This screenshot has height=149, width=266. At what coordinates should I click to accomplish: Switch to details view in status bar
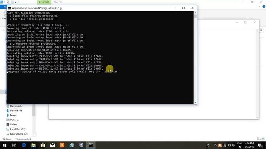(x=259, y=139)
